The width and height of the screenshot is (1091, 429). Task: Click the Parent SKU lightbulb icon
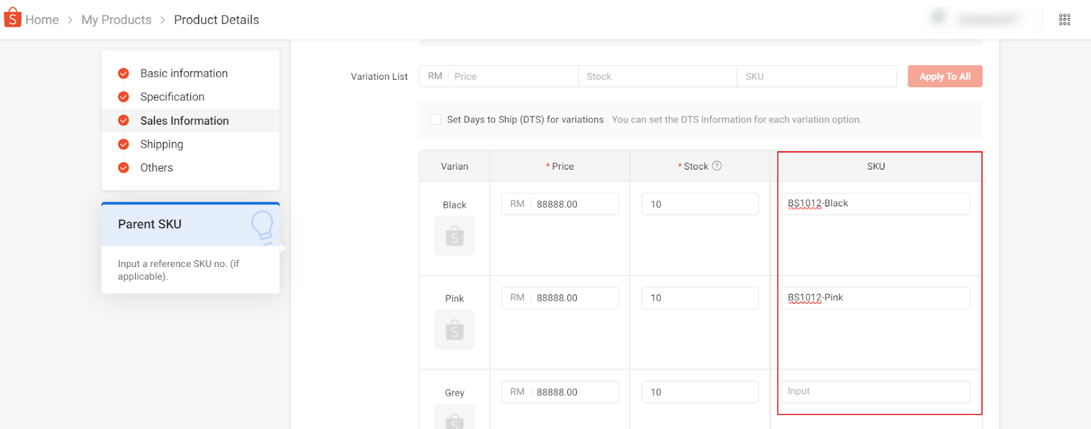[262, 225]
